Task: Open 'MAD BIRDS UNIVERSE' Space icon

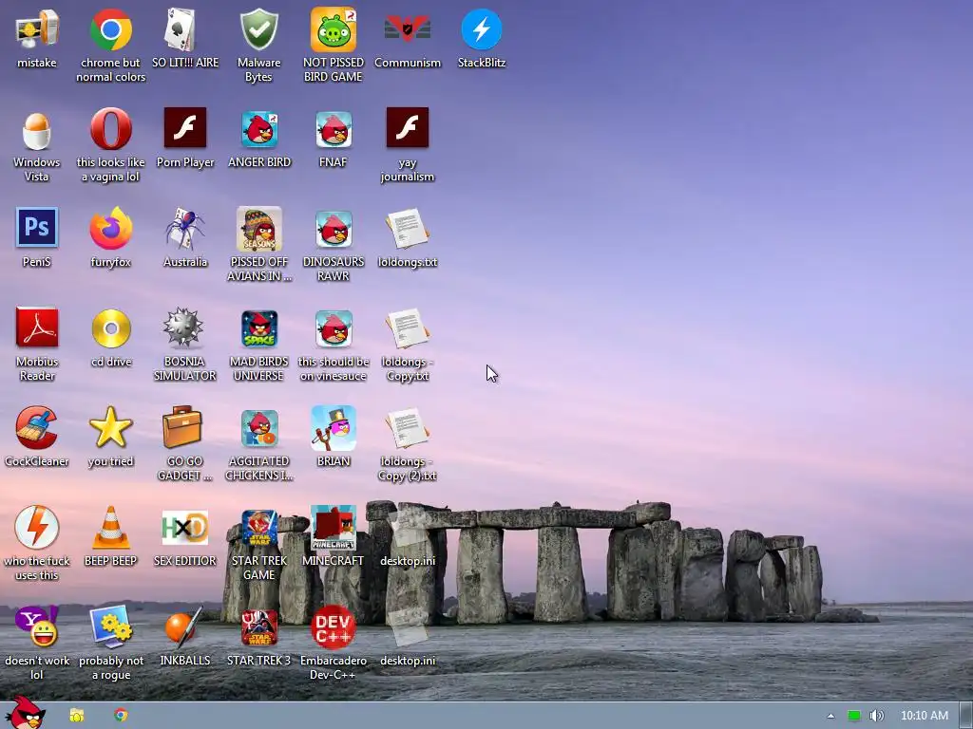Action: click(258, 346)
